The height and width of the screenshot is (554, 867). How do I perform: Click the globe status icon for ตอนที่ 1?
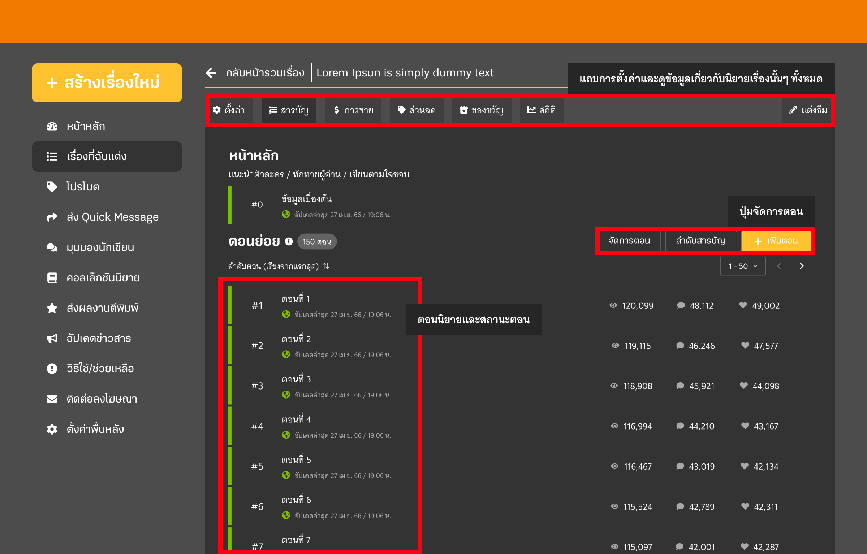click(286, 315)
